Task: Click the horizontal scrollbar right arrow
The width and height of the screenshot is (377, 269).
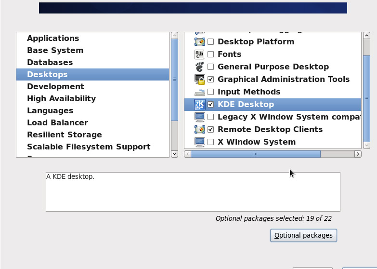Action: [x=358, y=154]
